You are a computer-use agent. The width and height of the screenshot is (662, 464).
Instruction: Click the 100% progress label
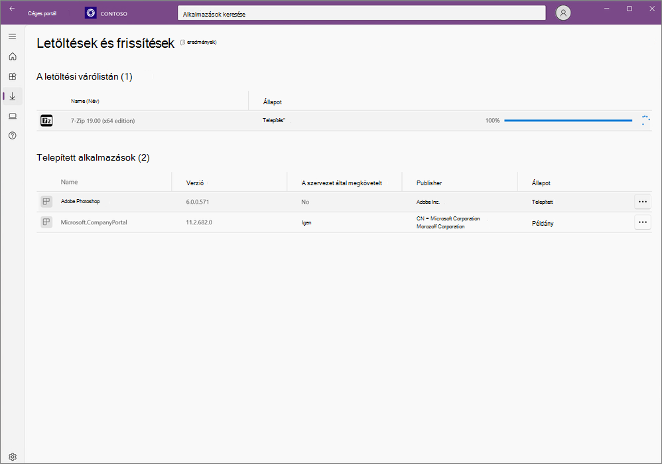pyautogui.click(x=492, y=120)
